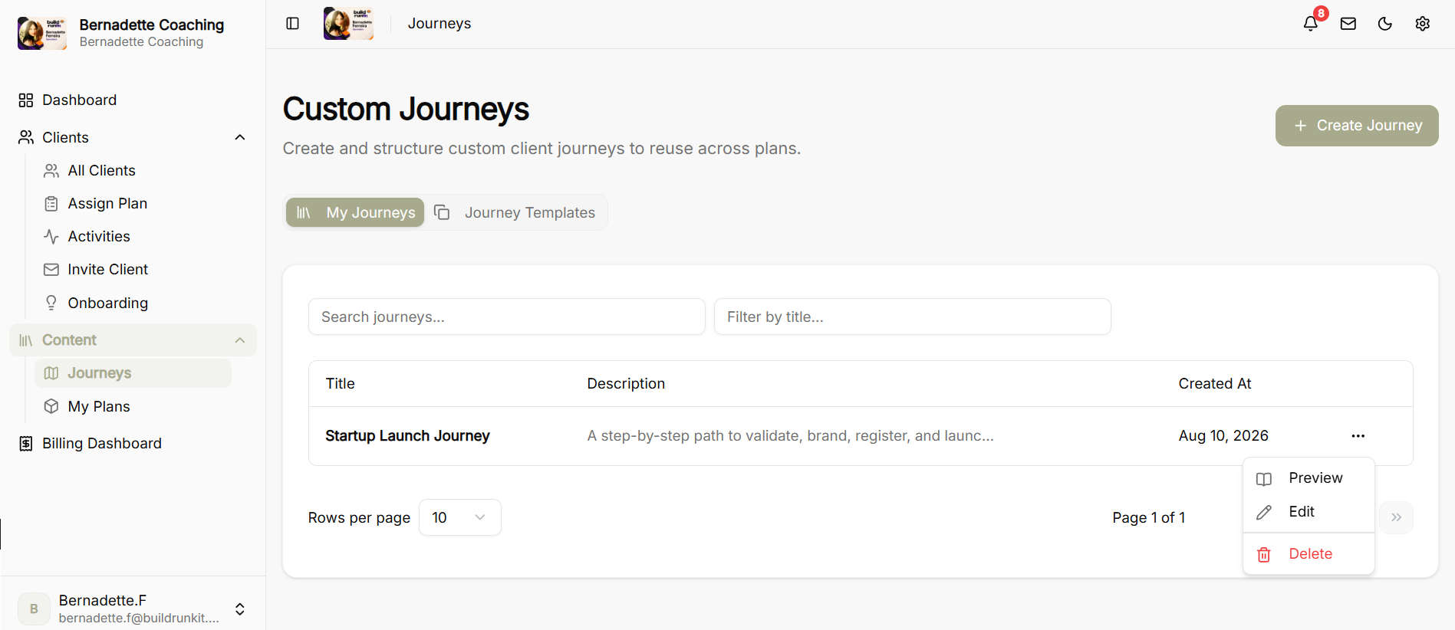Select Preview from the context menu
1455x630 pixels.
[x=1309, y=478]
